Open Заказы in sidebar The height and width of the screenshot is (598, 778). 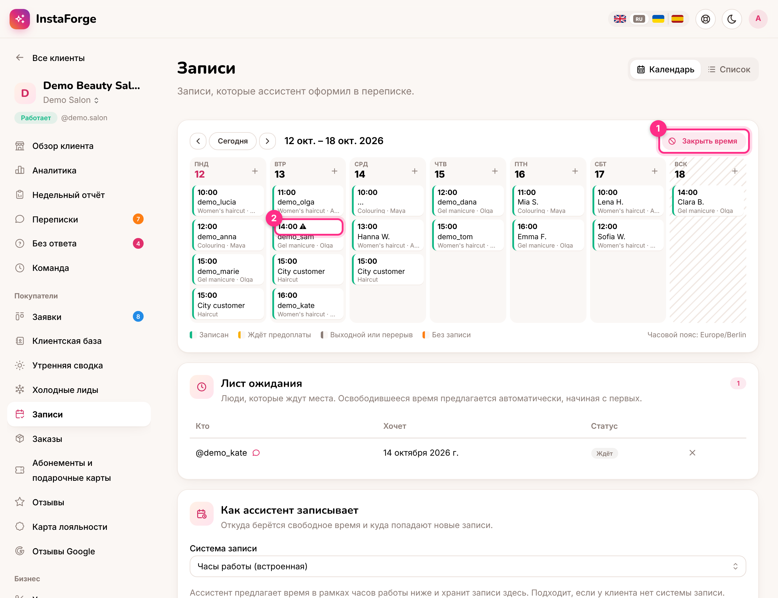point(79,439)
